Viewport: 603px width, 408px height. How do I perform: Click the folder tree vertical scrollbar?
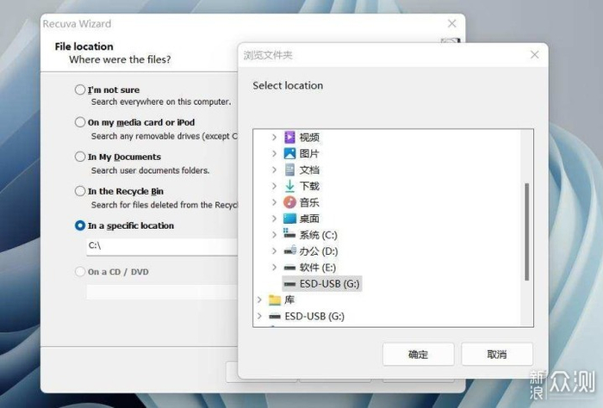527,232
